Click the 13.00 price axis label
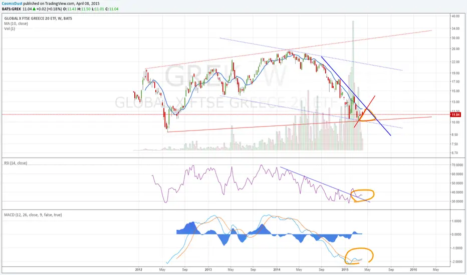The width and height of the screenshot is (467, 275). (x=455, y=101)
